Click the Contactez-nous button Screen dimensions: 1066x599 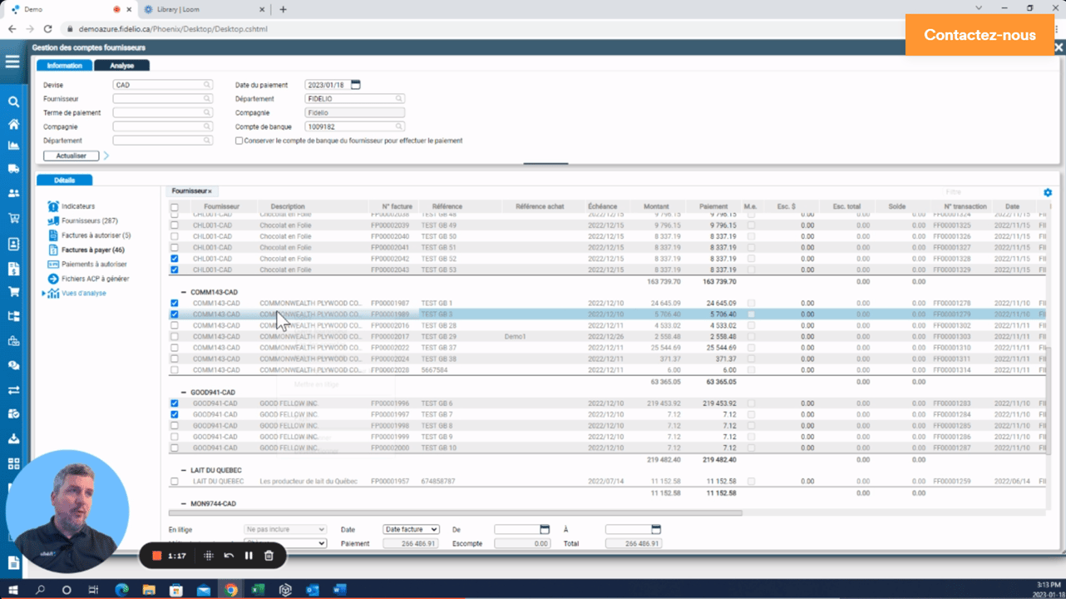point(980,35)
